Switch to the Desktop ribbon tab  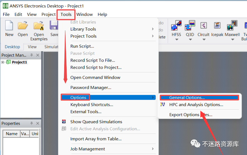12,47
